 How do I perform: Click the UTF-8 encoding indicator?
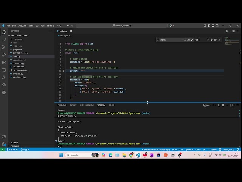(198, 149)
